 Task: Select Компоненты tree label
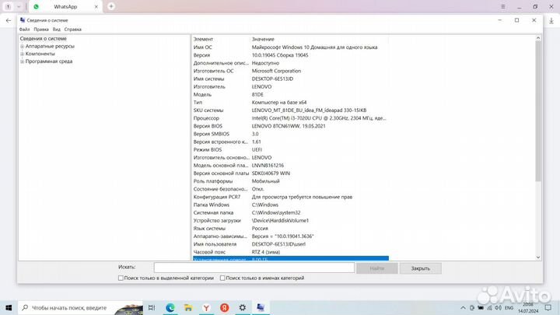[40, 54]
